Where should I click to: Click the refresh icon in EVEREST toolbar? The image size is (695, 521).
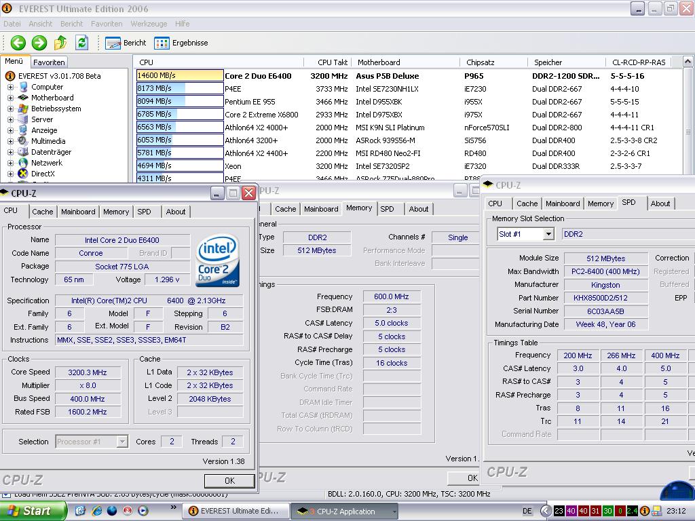coord(82,43)
